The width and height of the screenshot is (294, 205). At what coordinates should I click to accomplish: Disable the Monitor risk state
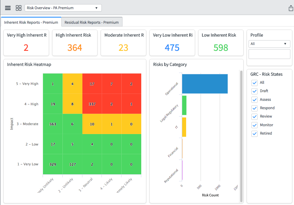tap(254, 125)
